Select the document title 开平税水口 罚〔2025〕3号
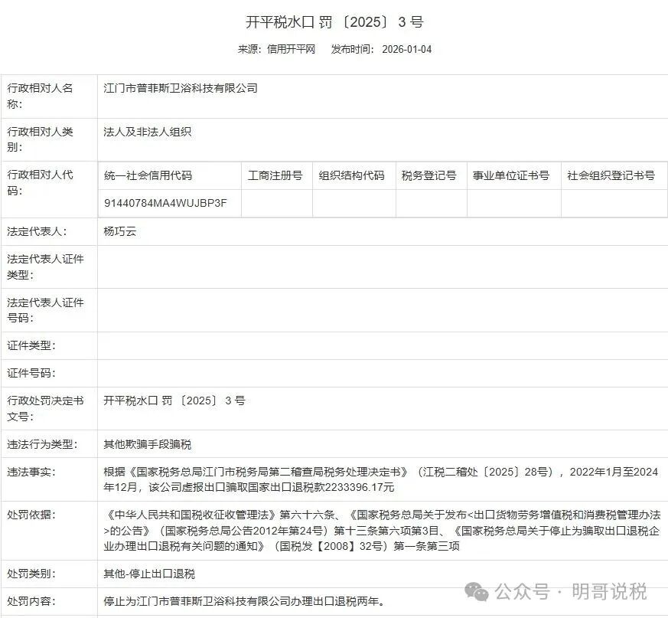 tap(334, 22)
